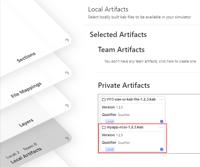The image size is (200, 167).
Task: Select the File Mappings card
Action: click(x=26, y=90)
